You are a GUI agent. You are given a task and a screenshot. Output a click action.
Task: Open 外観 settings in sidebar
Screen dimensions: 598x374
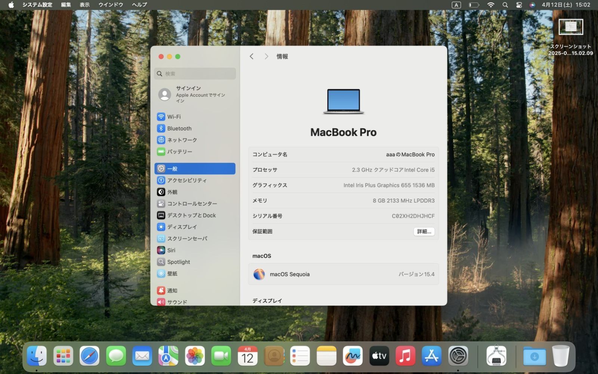[x=195, y=192]
